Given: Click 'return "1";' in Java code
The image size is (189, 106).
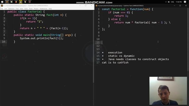Looking at the screenshot, I should tap(35, 21).
